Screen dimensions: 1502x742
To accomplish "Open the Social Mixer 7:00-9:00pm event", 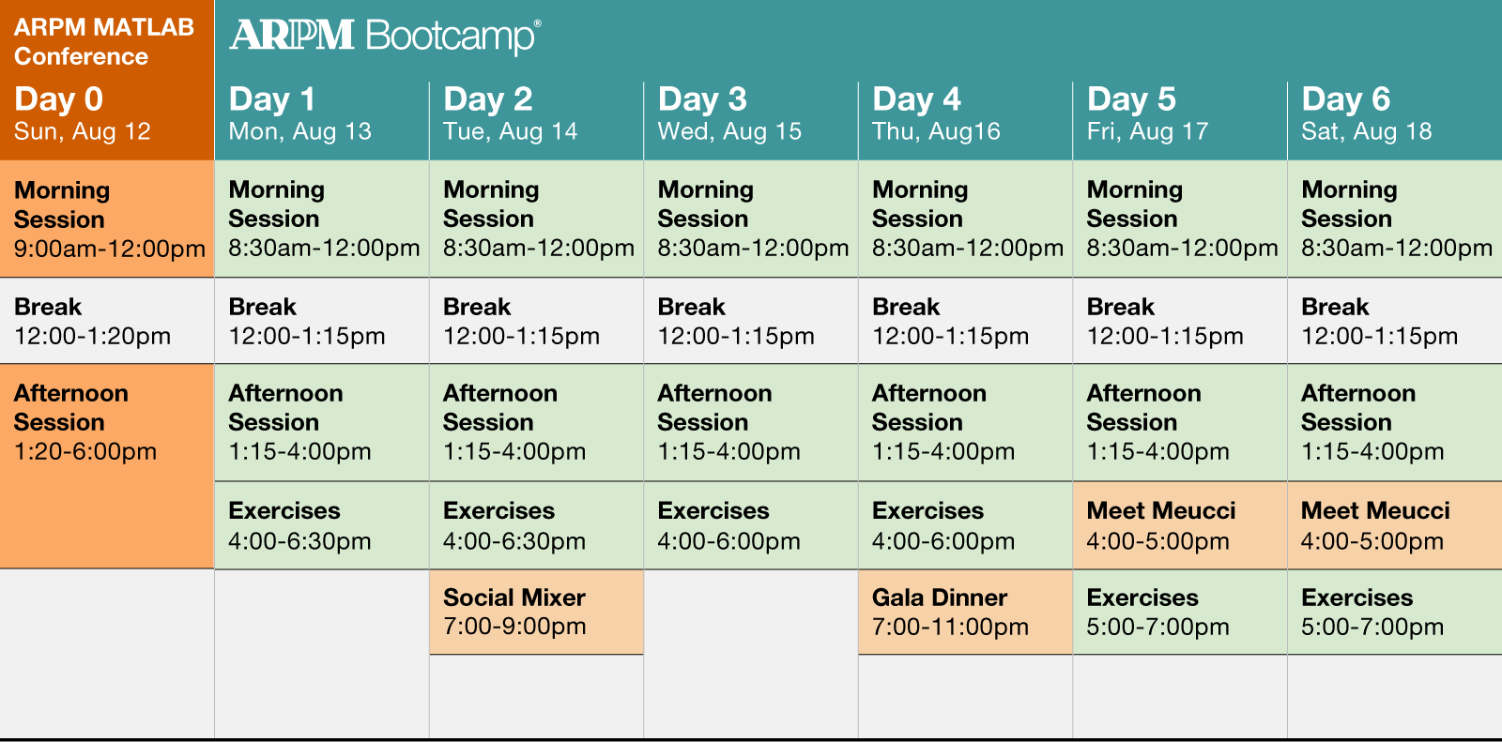I will [x=536, y=612].
